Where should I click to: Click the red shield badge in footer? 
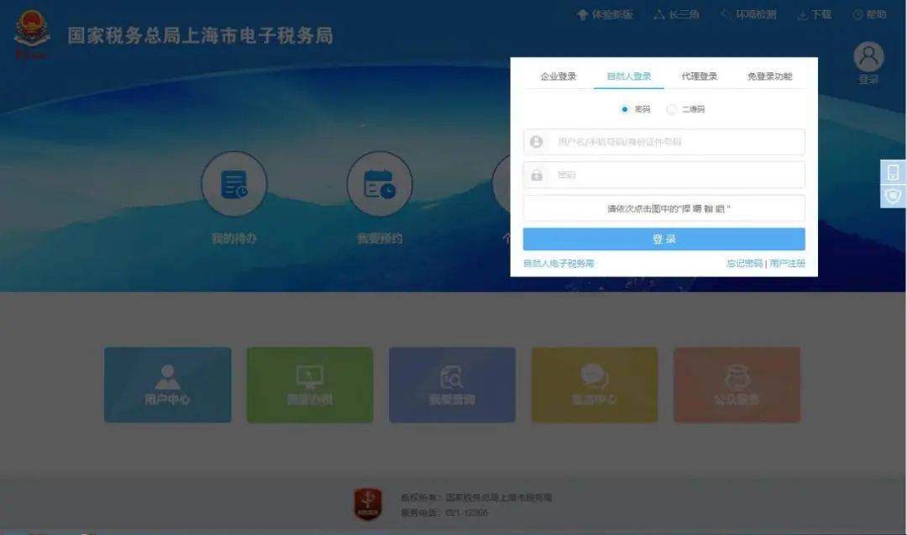(368, 504)
